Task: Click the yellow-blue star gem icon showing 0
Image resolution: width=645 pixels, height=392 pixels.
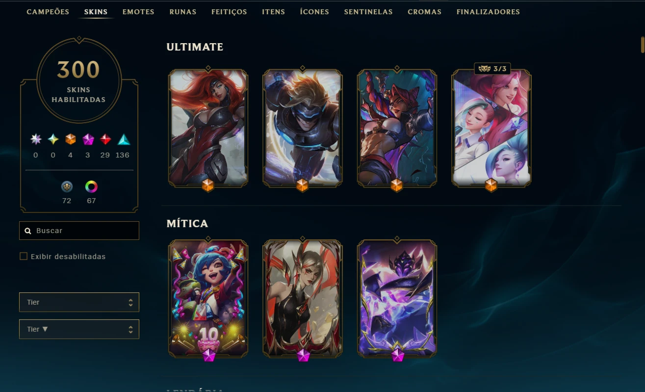Action: (x=53, y=139)
